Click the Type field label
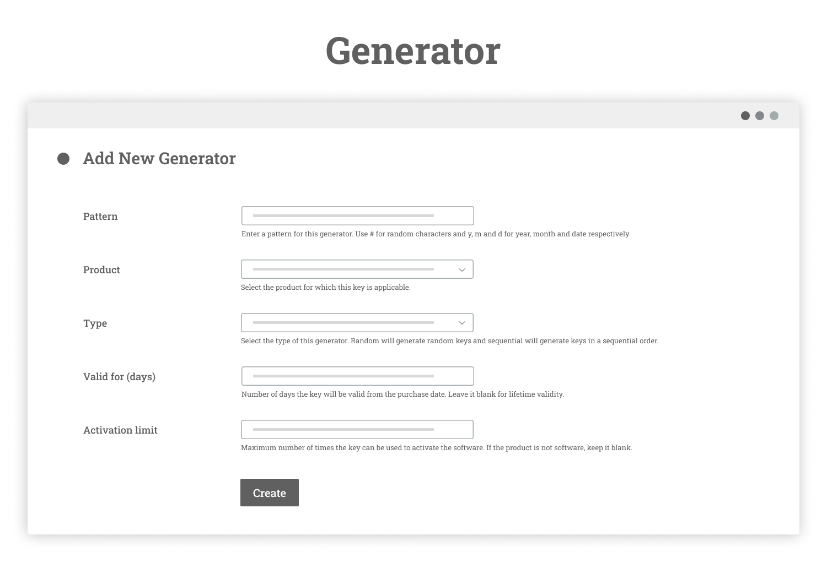This screenshot has width=827, height=562. [95, 323]
